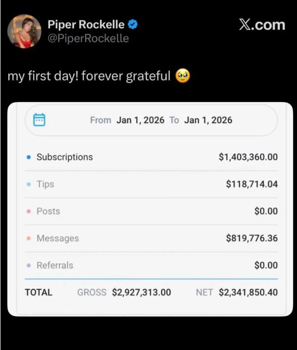Click the Subscriptions amount $1,403,360.00
The width and height of the screenshot is (297, 350).
pos(248,157)
